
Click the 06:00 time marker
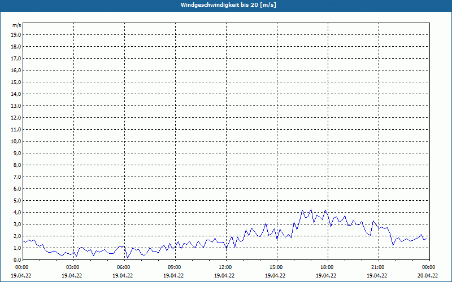(124, 267)
